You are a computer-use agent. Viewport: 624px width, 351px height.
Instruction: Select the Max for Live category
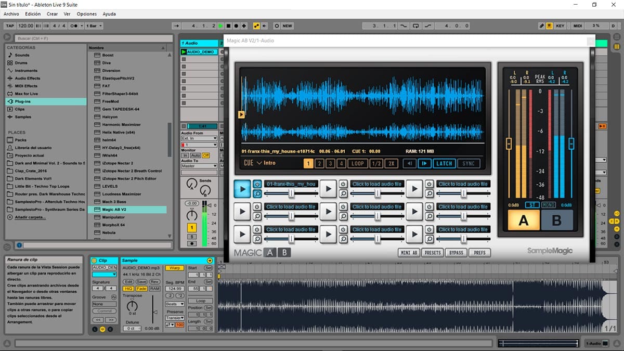pyautogui.click(x=26, y=94)
